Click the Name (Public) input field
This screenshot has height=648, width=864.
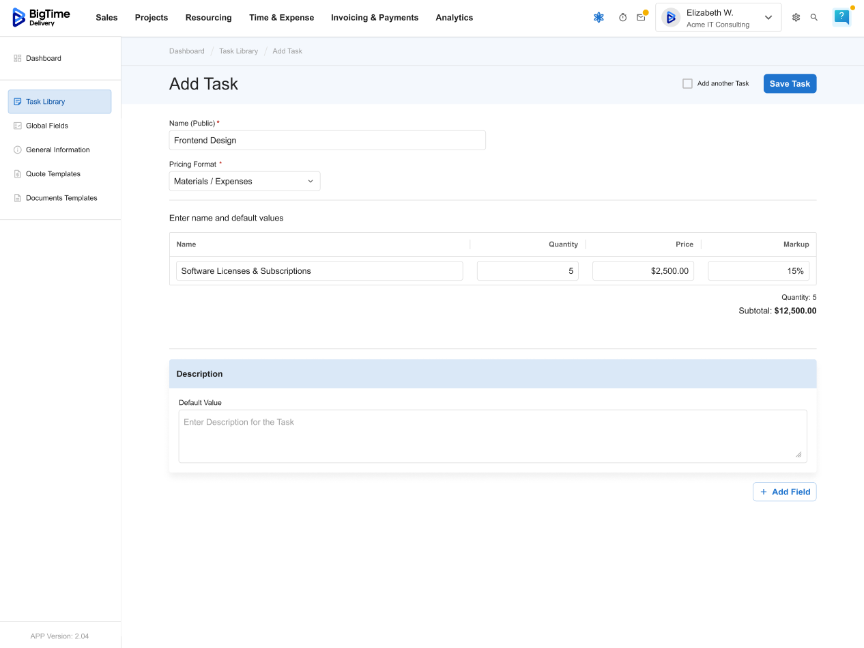coord(327,141)
